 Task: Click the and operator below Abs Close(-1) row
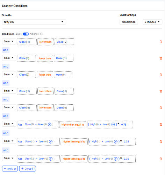(6, 150)
